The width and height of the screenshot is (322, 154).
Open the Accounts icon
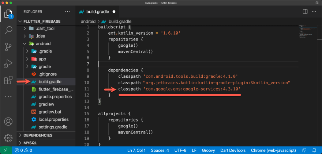(x=8, y=122)
